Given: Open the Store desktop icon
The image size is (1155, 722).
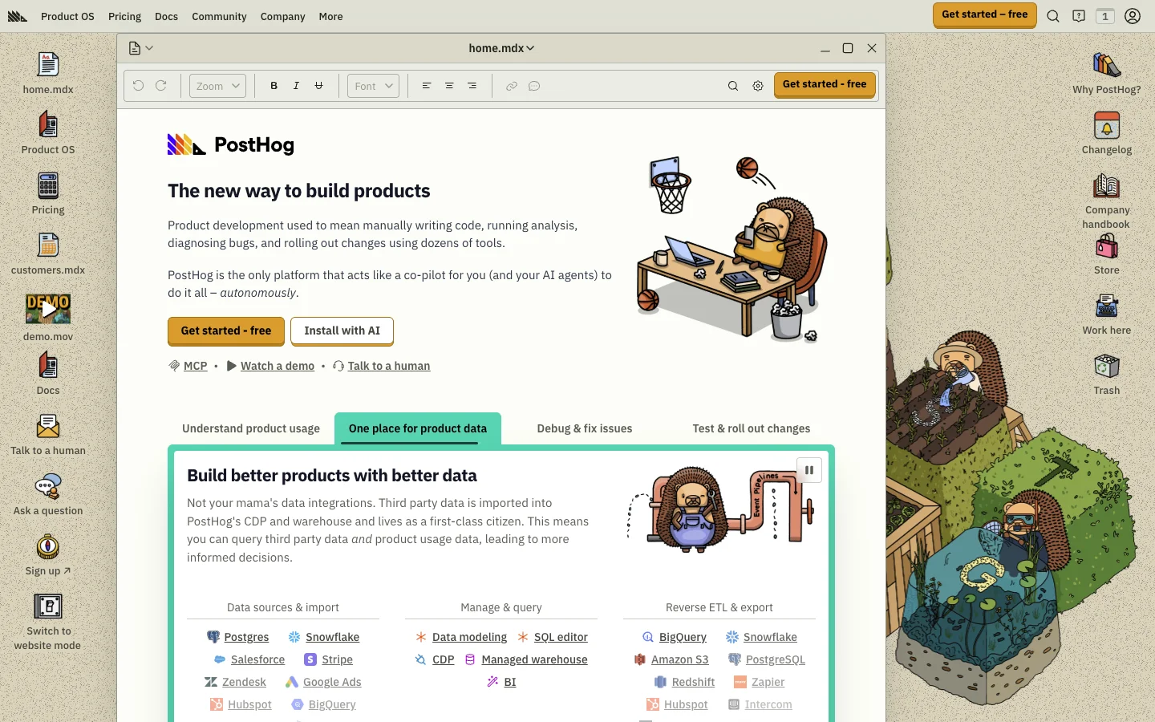Looking at the screenshot, I should coord(1107,246).
